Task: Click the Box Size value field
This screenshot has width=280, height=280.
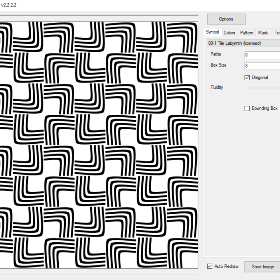Action: tap(262, 66)
